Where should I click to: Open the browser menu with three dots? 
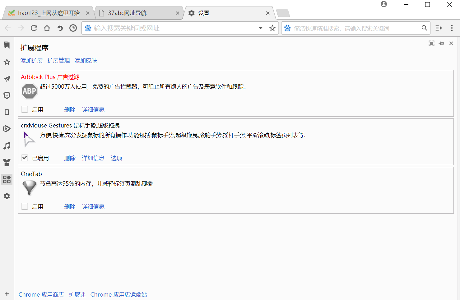pyautogui.click(x=452, y=28)
